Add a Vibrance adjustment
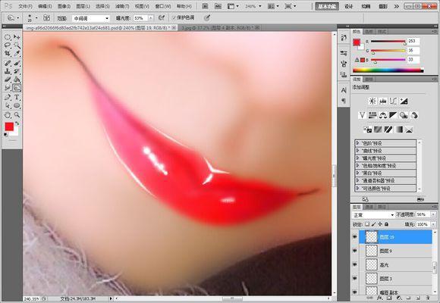 click(x=362, y=115)
